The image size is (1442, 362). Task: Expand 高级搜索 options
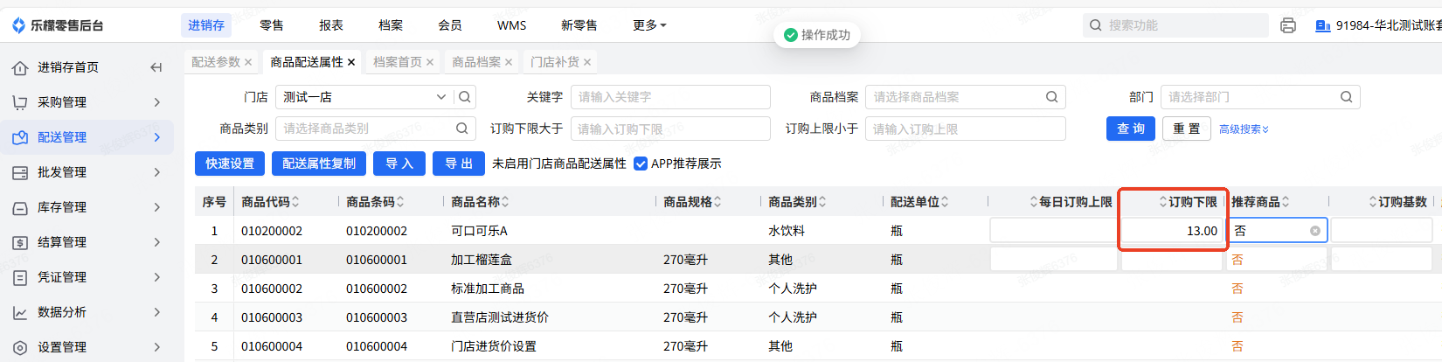[1244, 129]
